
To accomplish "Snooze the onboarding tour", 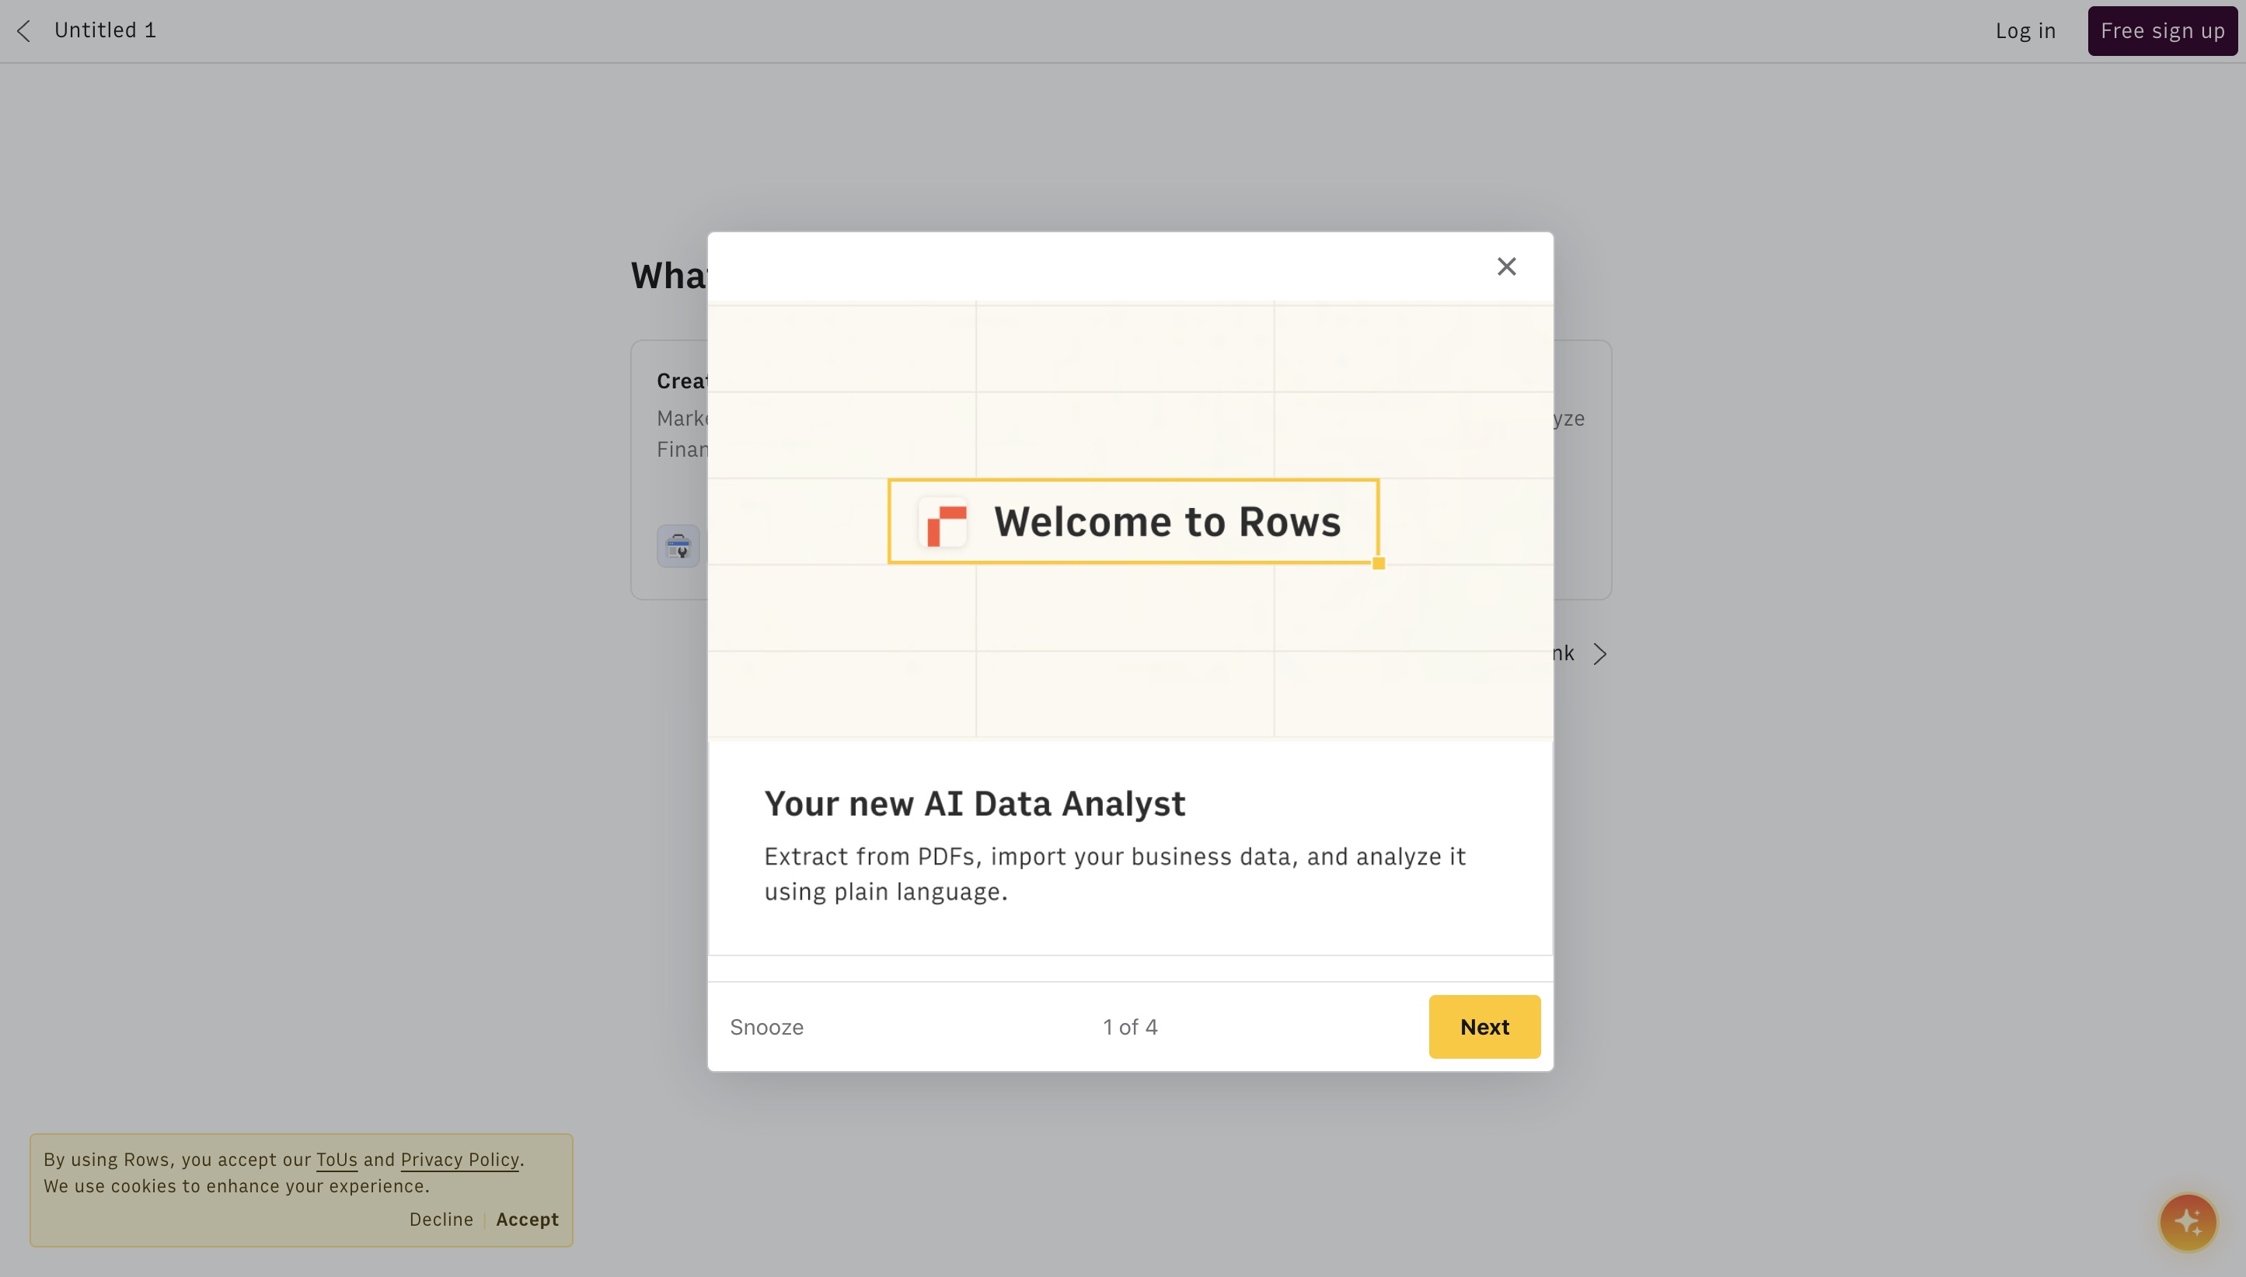I will click(x=766, y=1027).
